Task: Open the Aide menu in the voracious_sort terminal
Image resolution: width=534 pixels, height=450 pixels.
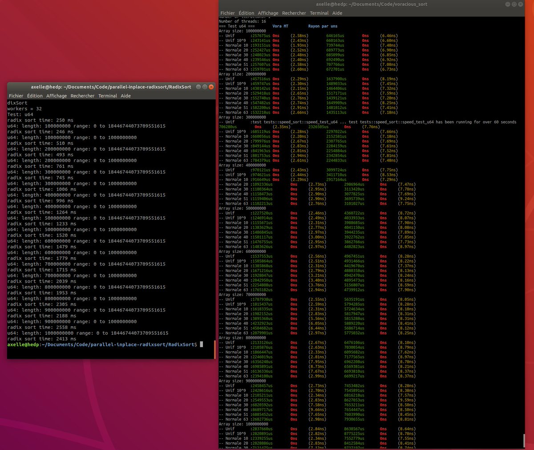Action: (x=337, y=13)
